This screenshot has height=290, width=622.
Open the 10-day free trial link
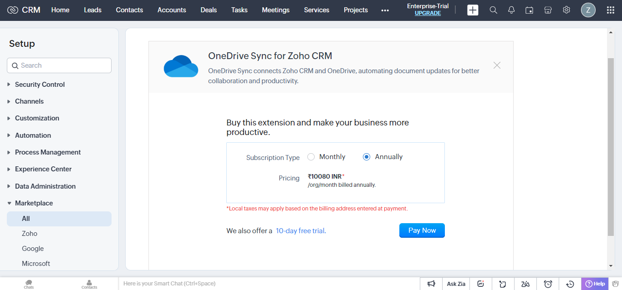(300, 231)
